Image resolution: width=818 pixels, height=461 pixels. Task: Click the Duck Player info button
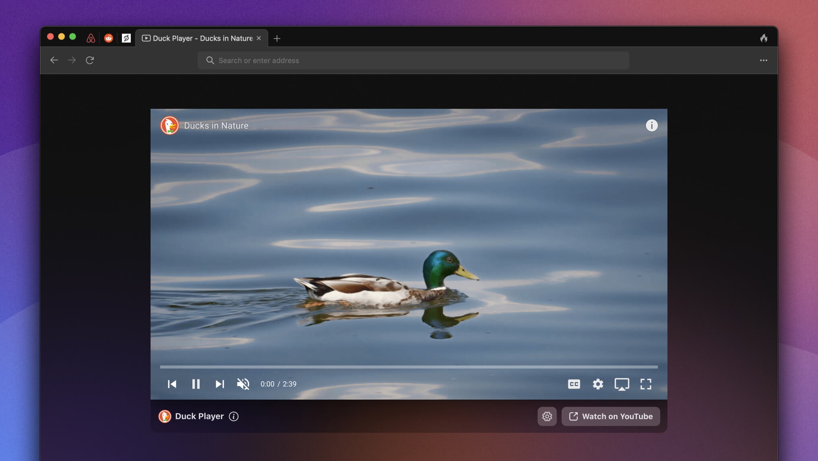pyautogui.click(x=234, y=416)
